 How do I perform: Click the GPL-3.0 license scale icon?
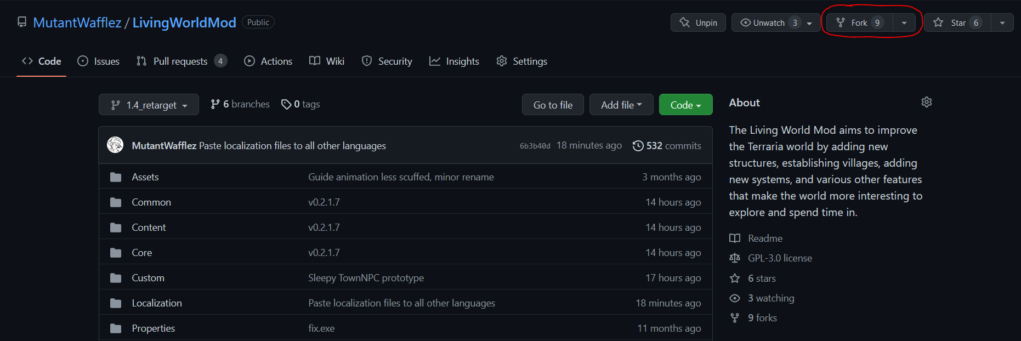[735, 258]
